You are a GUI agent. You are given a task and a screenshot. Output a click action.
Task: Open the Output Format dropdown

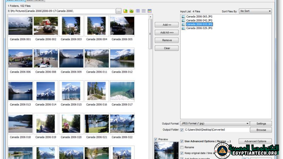pos(214,124)
